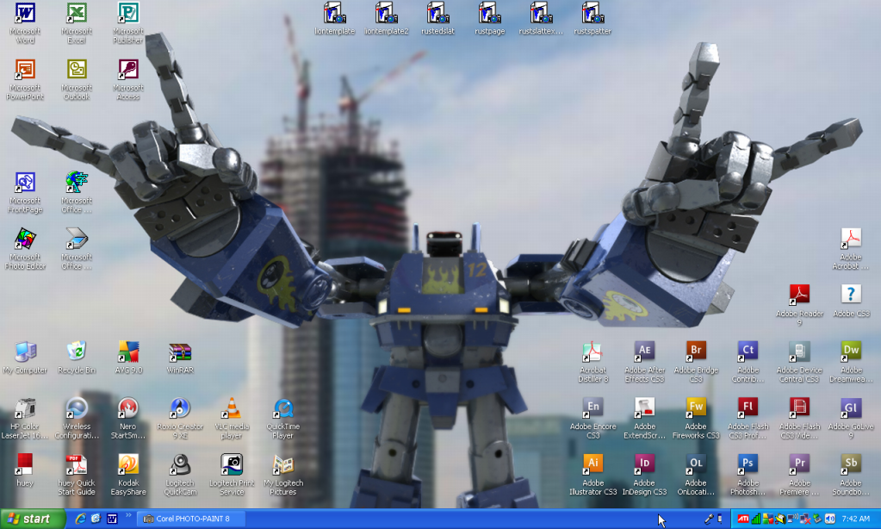Click the taskbar clock showing 7:42 AM
The image size is (881, 529).
[855, 519]
